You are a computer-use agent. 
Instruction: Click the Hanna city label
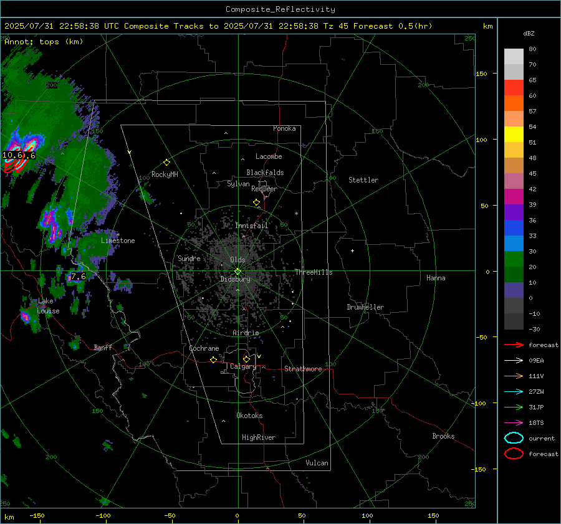(436, 278)
